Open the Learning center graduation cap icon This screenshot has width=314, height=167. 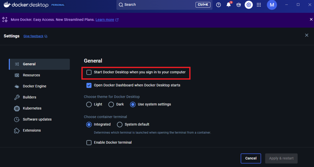239,5
